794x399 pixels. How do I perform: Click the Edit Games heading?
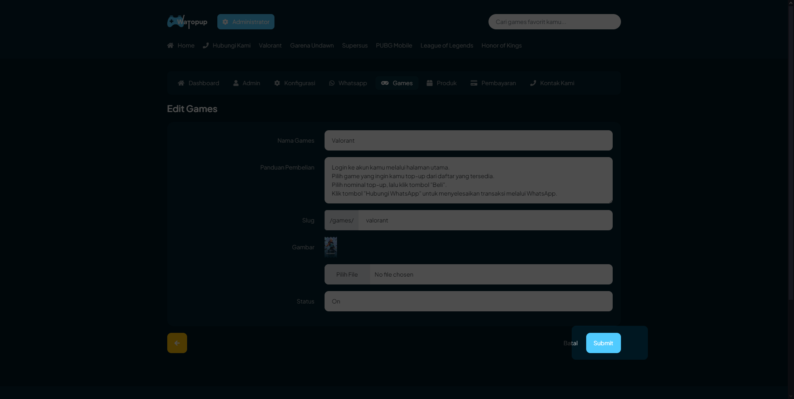pos(192,109)
